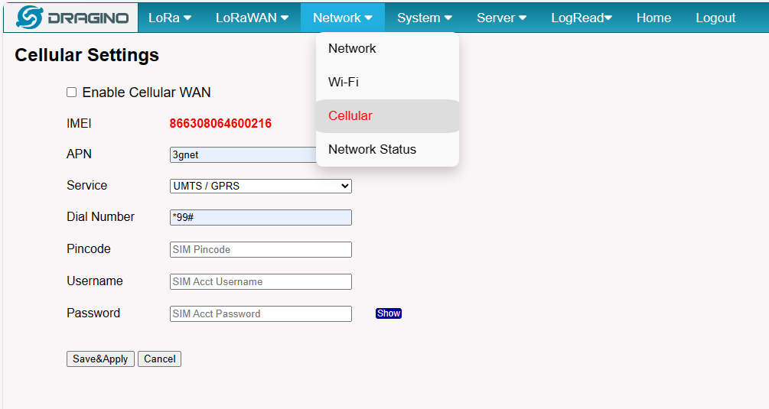
Task: Show the password with the Show button
Action: (x=389, y=313)
